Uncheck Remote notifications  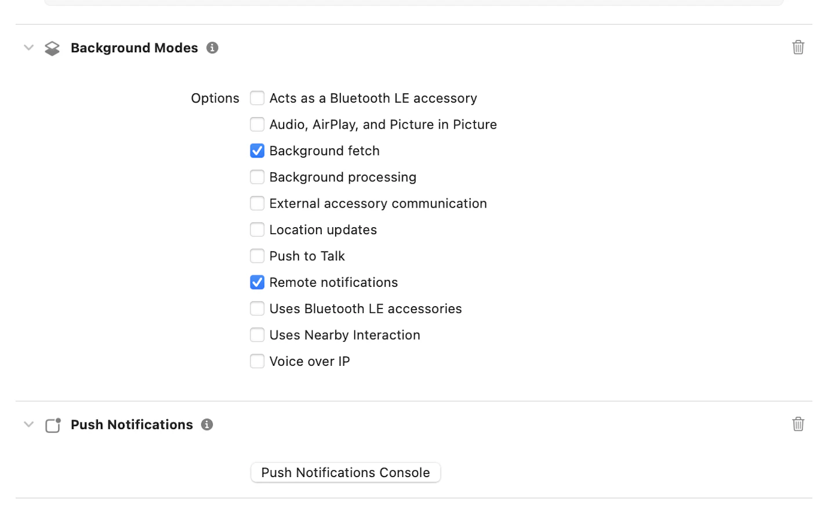click(x=257, y=282)
